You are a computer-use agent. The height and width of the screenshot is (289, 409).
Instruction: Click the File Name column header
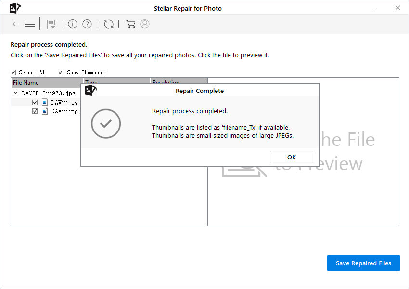tap(47, 82)
